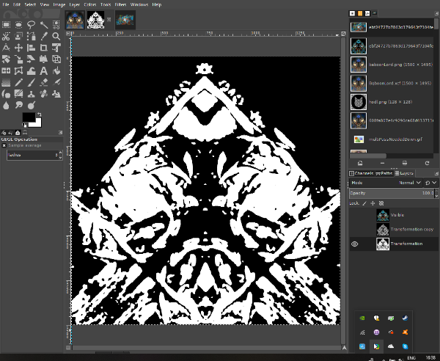Select the Shear tool
The image size is (440, 361).
(31, 59)
